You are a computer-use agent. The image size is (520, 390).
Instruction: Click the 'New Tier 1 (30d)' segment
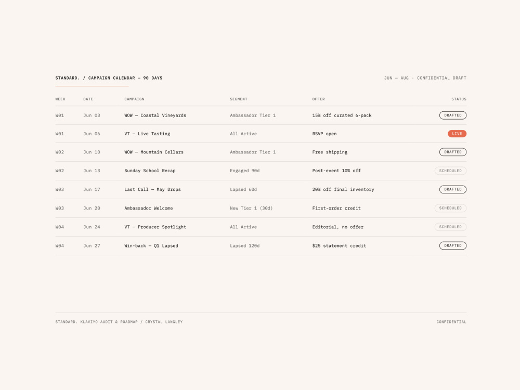point(251,209)
